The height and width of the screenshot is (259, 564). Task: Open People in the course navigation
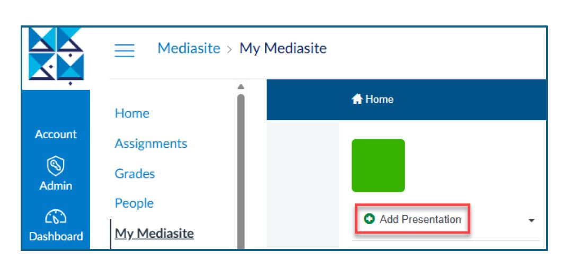click(x=134, y=203)
